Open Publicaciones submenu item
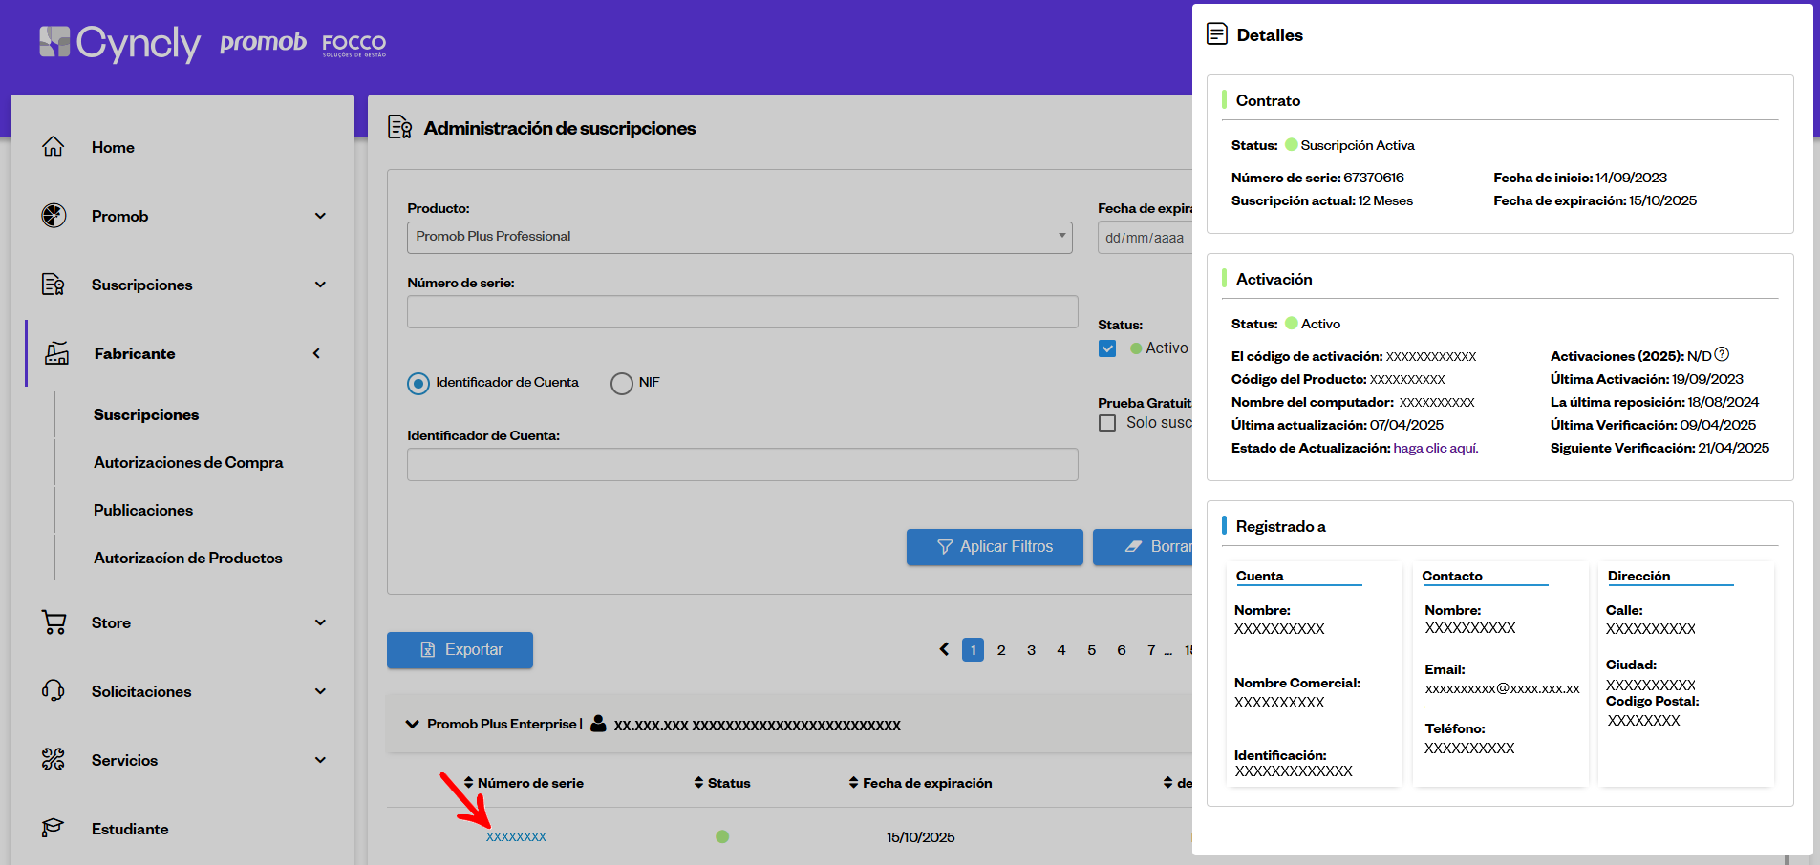1820x865 pixels. click(143, 510)
